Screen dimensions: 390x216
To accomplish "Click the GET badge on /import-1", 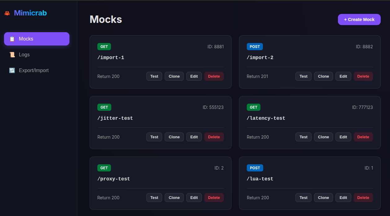I will (104, 46).
